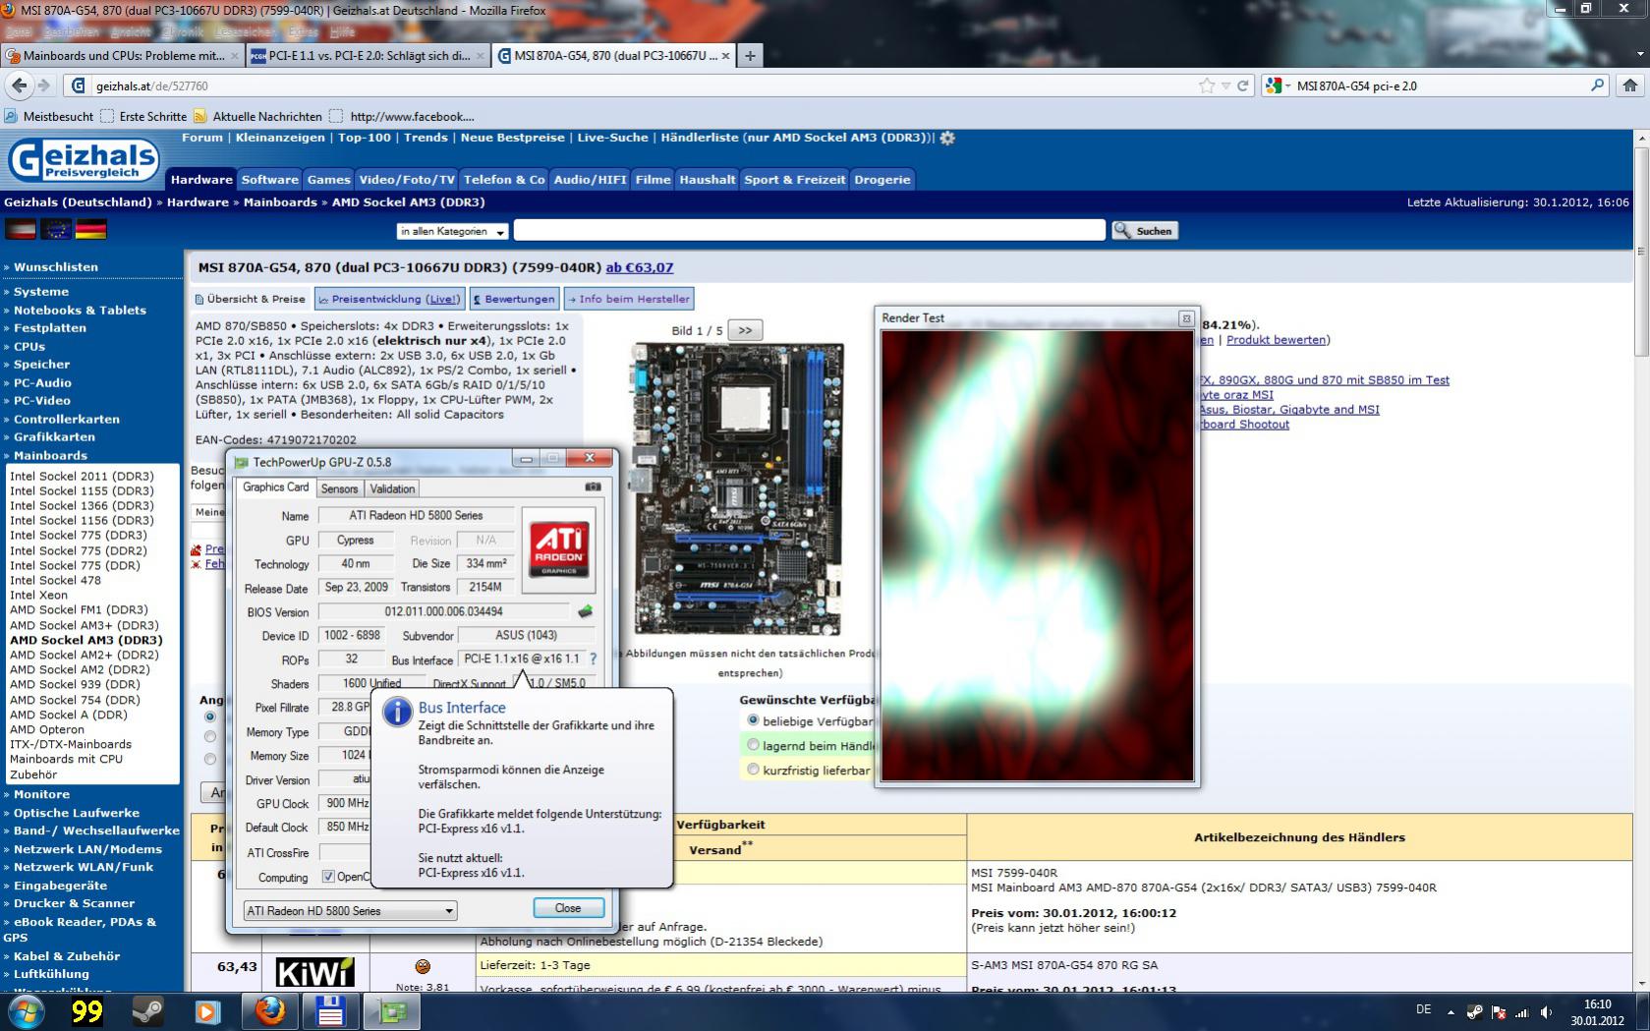The image size is (1650, 1031).
Task: Click the Bus Interface question mark
Action: (x=593, y=659)
